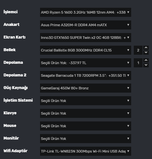The image size is (152, 159).
Task: Decrease Depolama quantity with down arrow
Action: [146, 65]
